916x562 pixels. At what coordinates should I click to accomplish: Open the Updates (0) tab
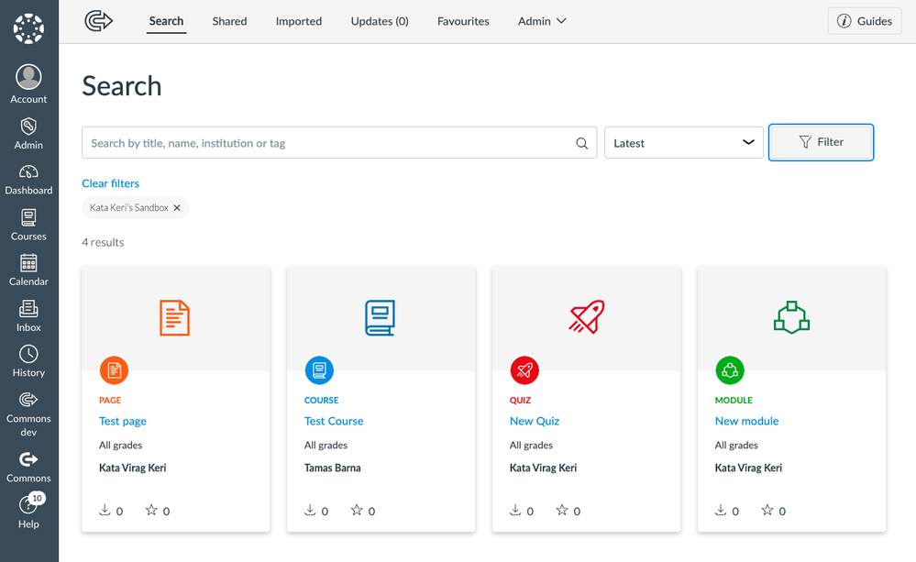pos(380,21)
